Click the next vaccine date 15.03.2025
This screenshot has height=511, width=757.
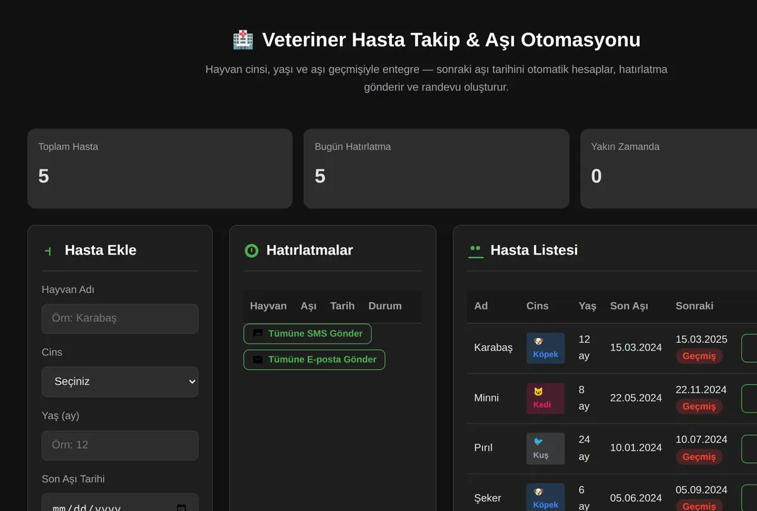click(701, 340)
